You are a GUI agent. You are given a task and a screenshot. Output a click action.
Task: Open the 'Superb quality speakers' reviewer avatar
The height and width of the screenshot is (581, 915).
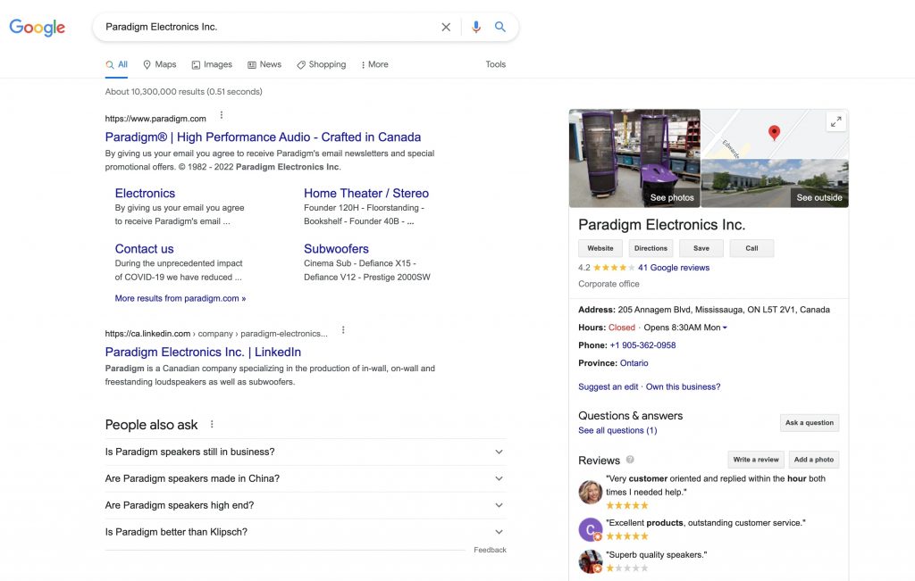click(590, 561)
